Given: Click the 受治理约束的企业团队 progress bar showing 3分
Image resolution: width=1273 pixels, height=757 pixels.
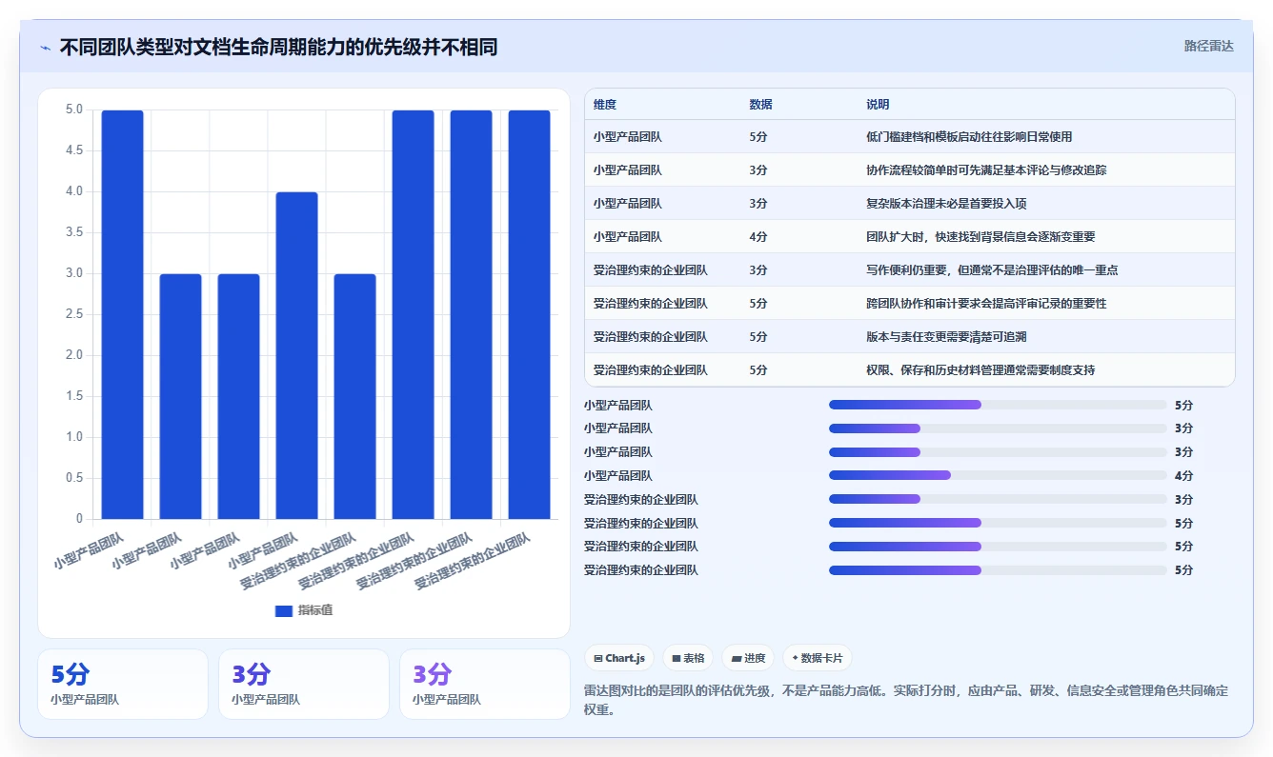Looking at the screenshot, I should pyautogui.click(x=998, y=499).
